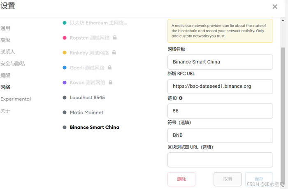Click the yellow dot for Rinkeby
The height and width of the screenshot is (189, 288).
click(x=65, y=53)
